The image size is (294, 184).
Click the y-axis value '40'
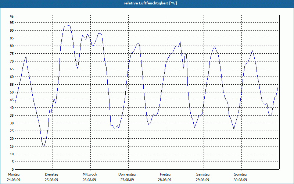point(12,107)
